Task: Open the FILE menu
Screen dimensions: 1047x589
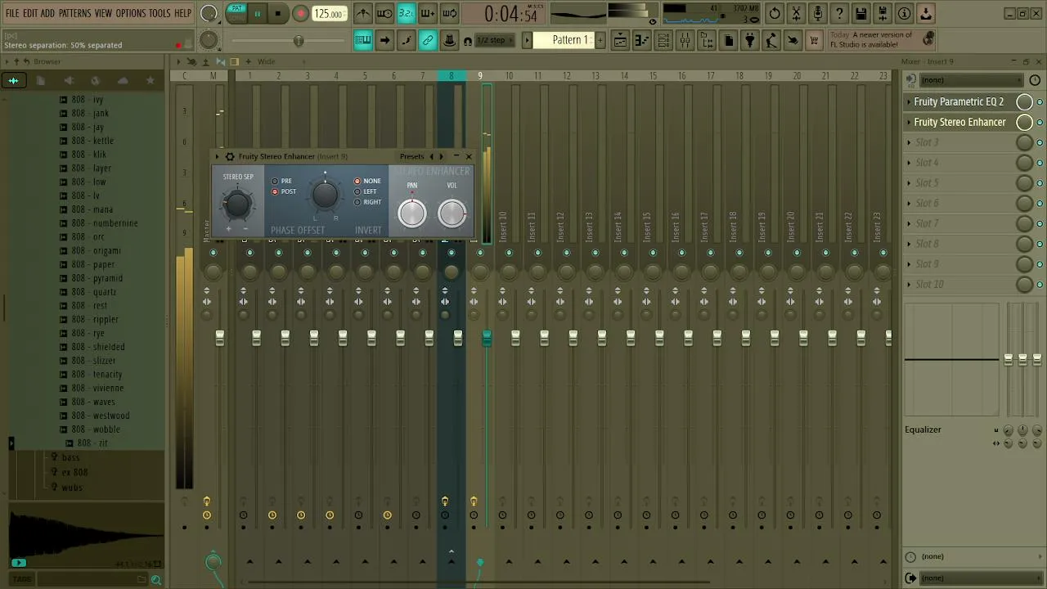Action: click(12, 13)
